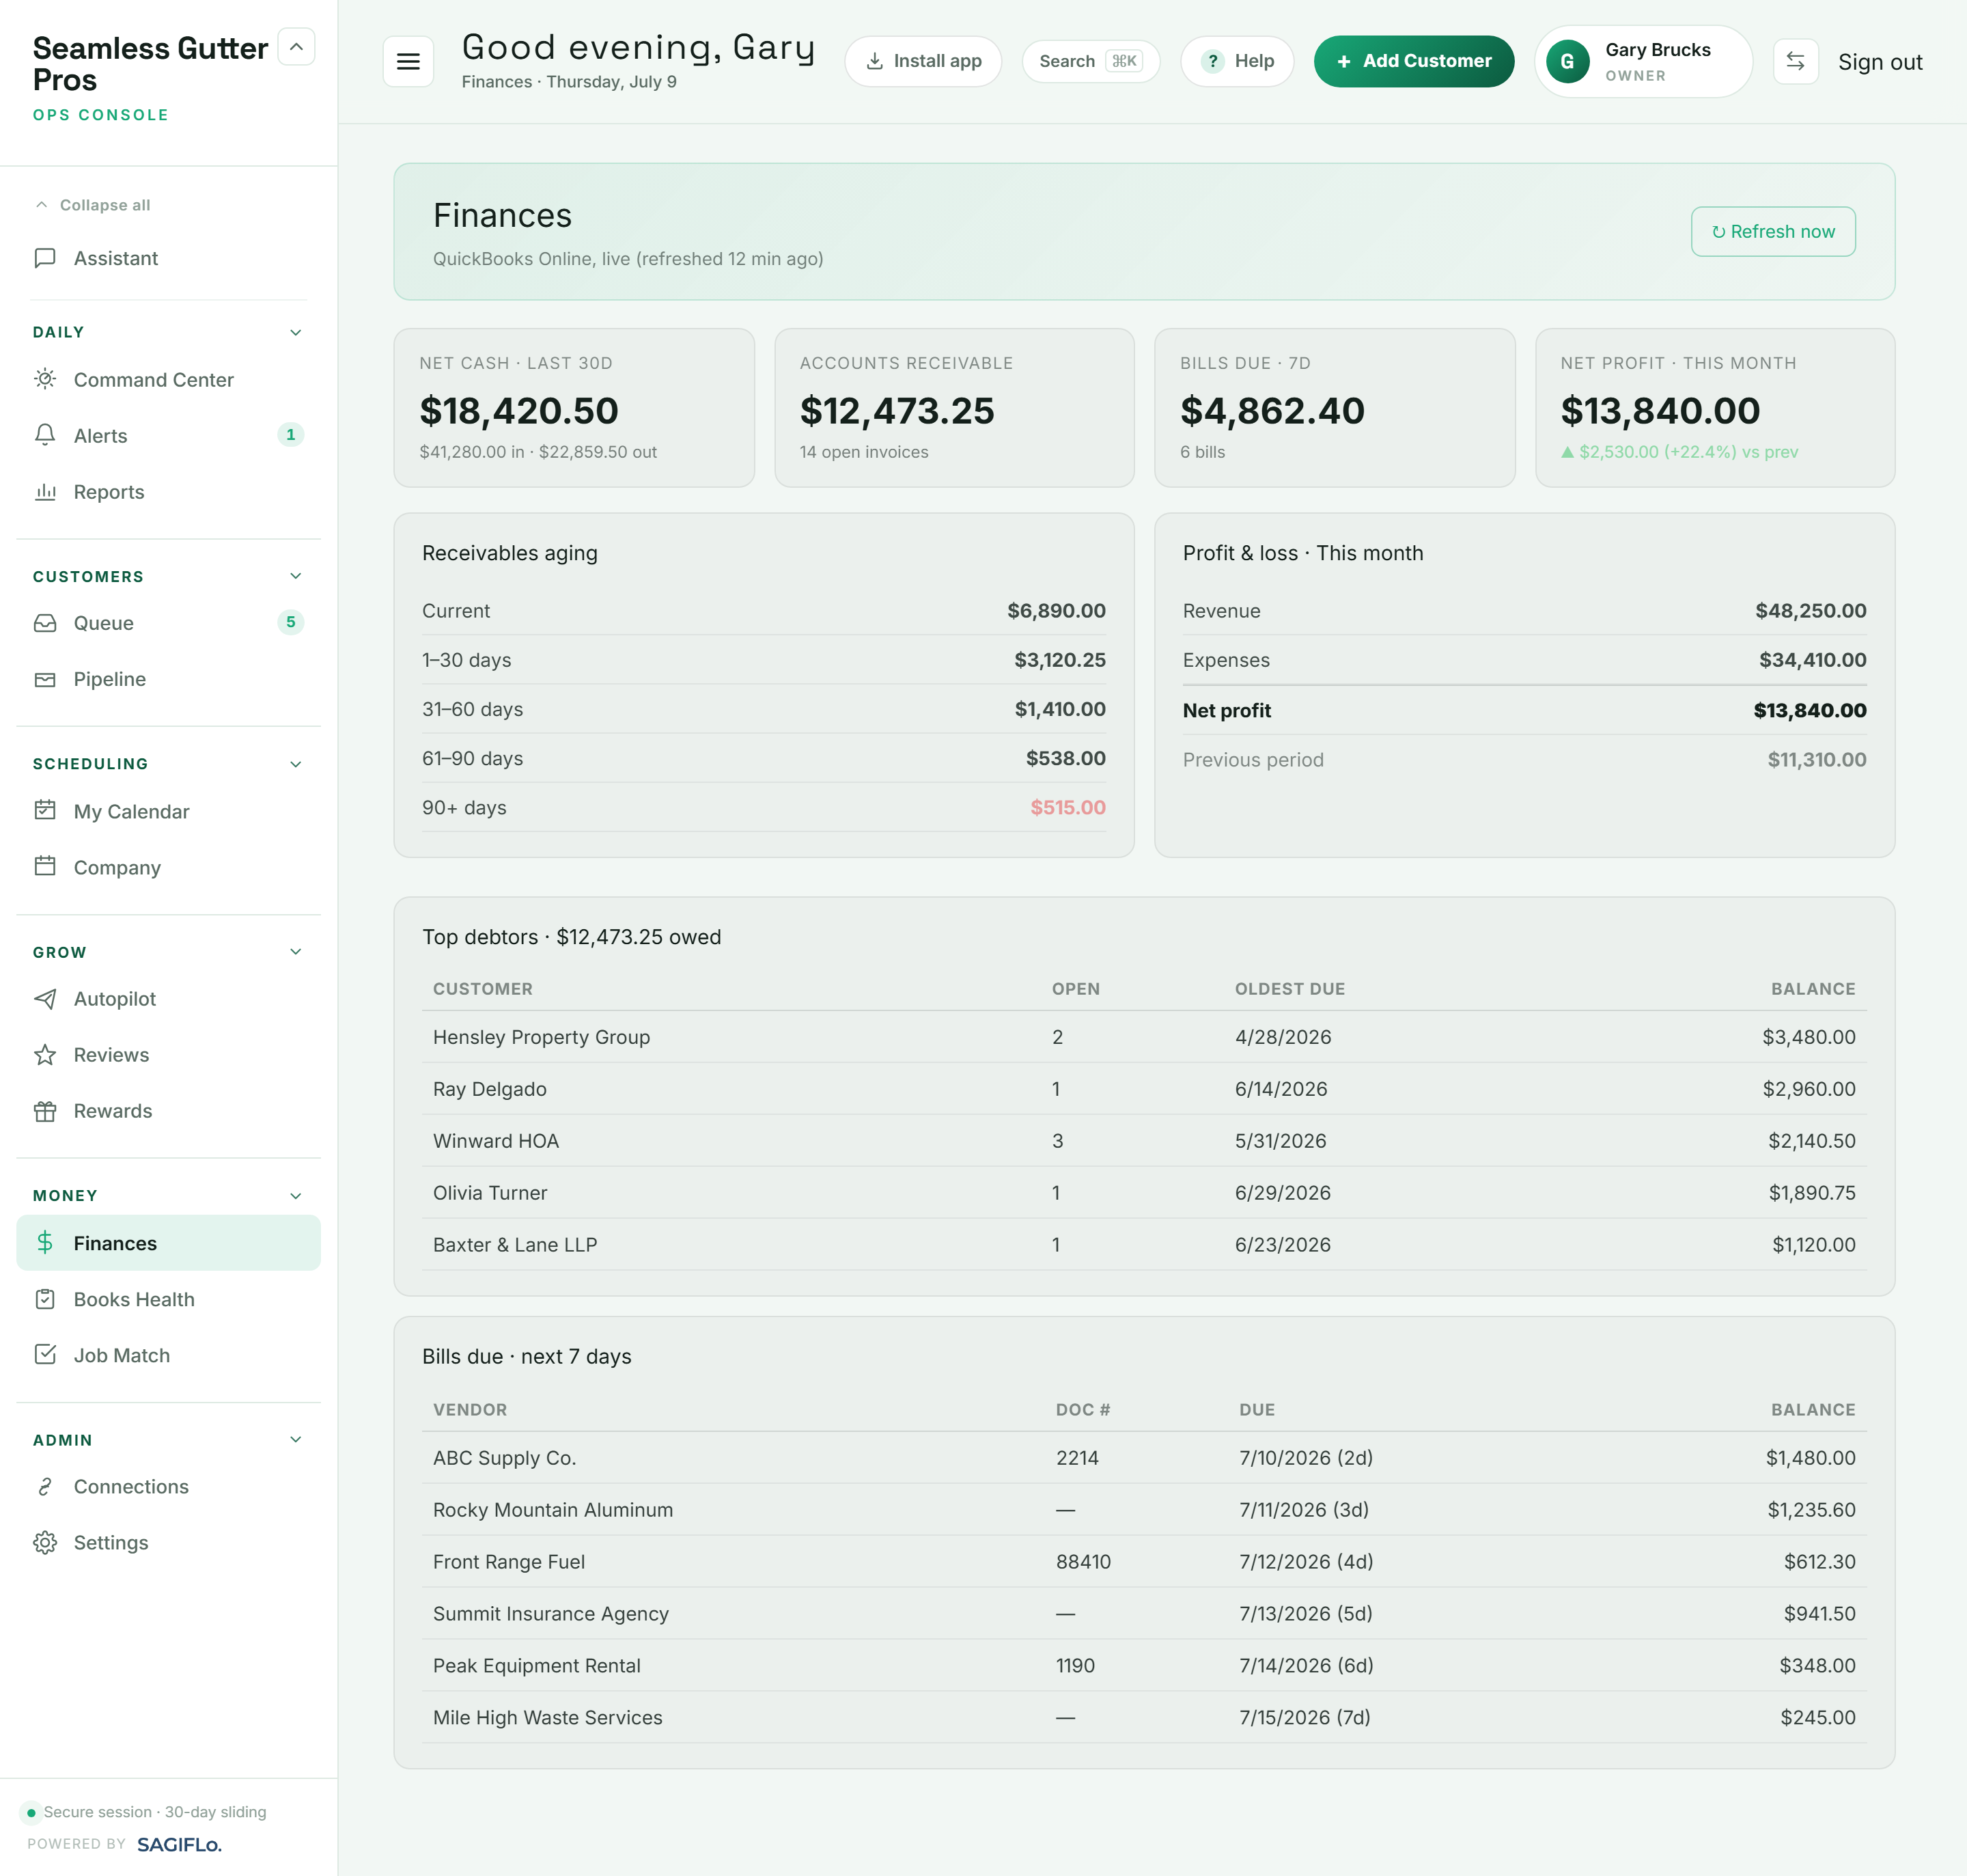1967x1876 pixels.
Task: Collapse the SCHEDULING section chevron
Action: pos(296,764)
